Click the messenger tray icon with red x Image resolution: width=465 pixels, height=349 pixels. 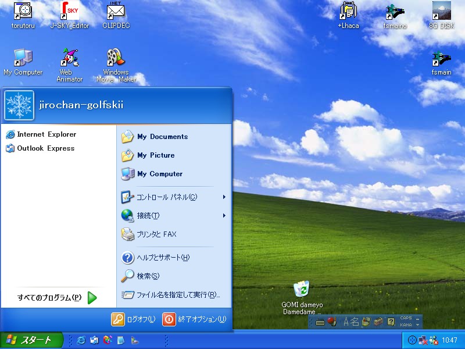point(433,340)
